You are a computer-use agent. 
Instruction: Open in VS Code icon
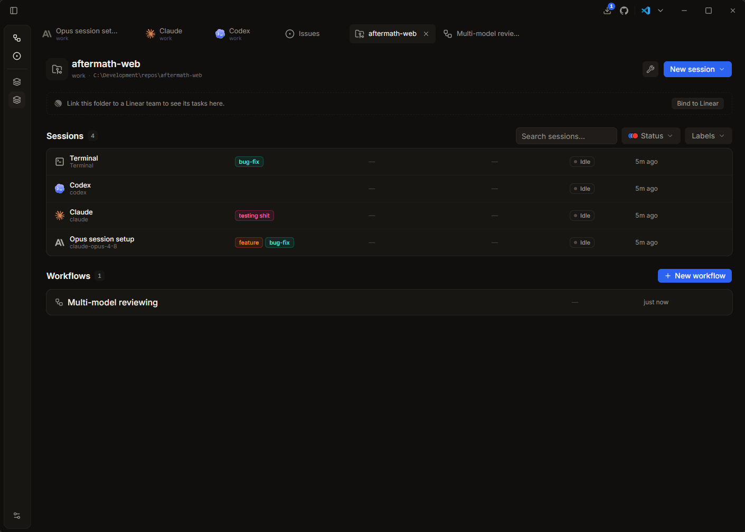point(646,11)
